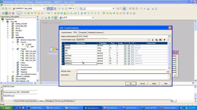197x110 pixels.
Task: Open the SAMPATH folder selector dropdown
Action: pyautogui.click(x=44, y=9)
